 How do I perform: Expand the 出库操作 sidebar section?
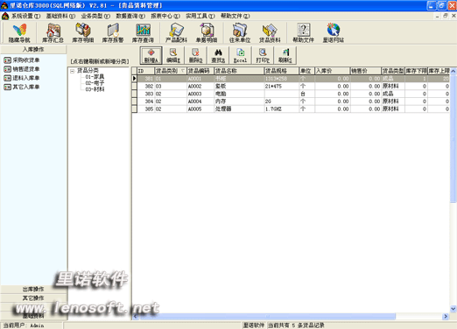[x=33, y=289]
